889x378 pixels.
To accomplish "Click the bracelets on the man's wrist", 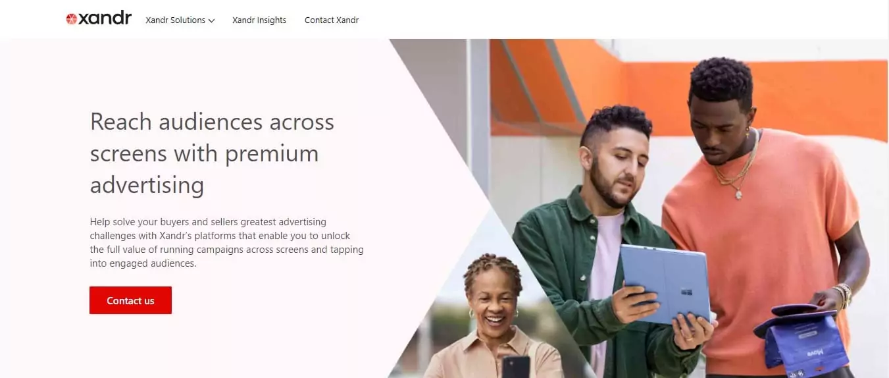I will 843,294.
